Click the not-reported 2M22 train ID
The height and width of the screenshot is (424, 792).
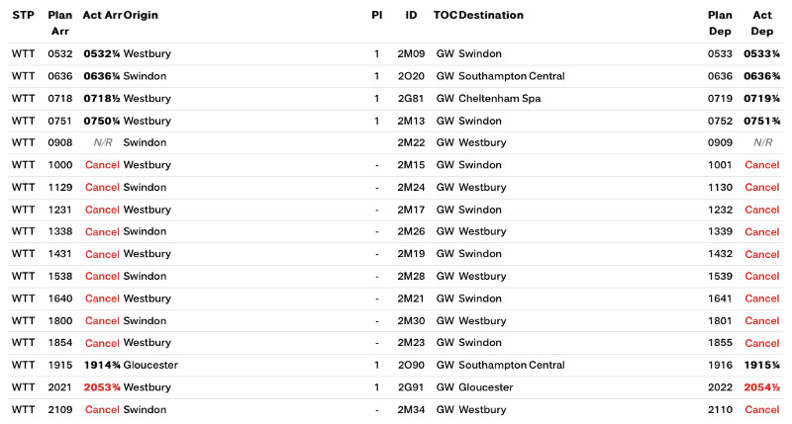coord(411,142)
